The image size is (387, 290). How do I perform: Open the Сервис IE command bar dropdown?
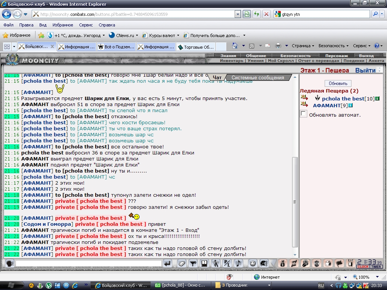tap(362, 46)
